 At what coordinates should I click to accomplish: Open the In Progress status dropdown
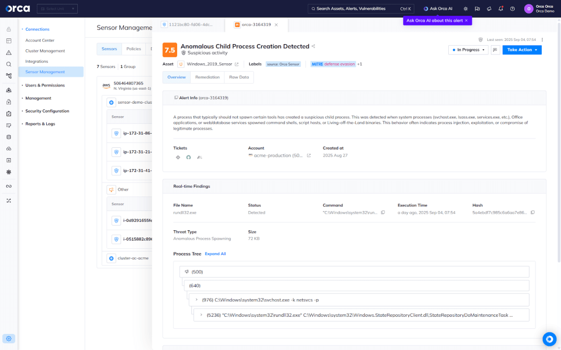tap(469, 50)
